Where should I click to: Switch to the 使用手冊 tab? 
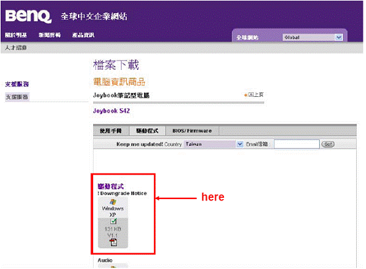110,131
